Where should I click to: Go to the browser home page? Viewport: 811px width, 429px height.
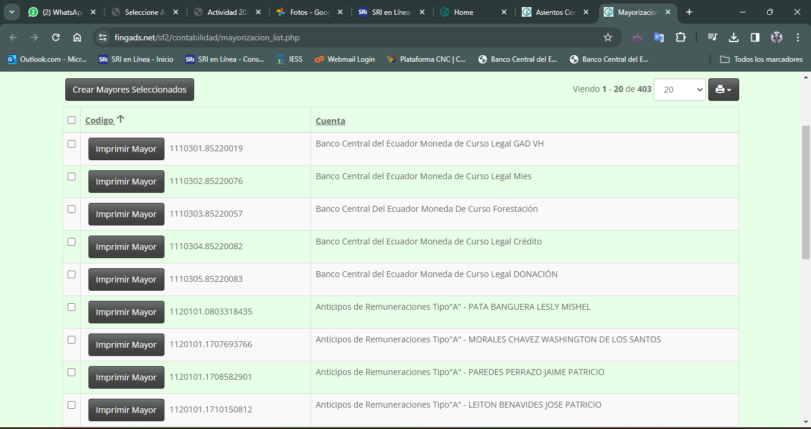pyautogui.click(x=77, y=37)
